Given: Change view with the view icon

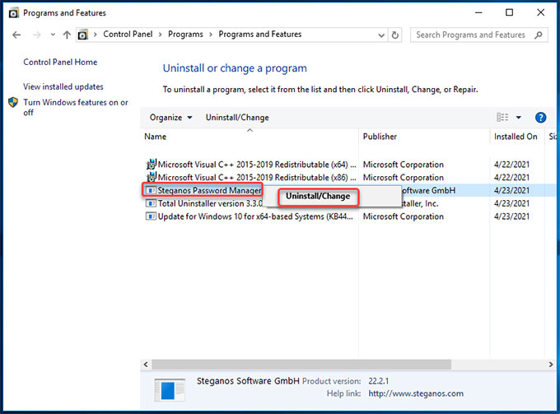Looking at the screenshot, I should click(502, 118).
